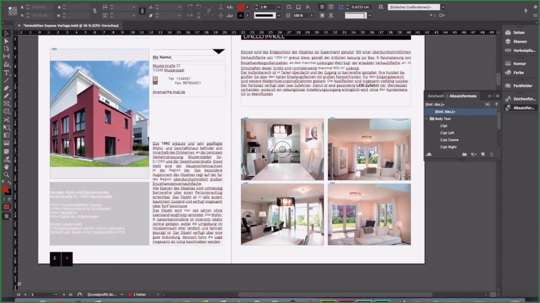
Task: Click the quick apply lightning icon
Action: pos(496,105)
